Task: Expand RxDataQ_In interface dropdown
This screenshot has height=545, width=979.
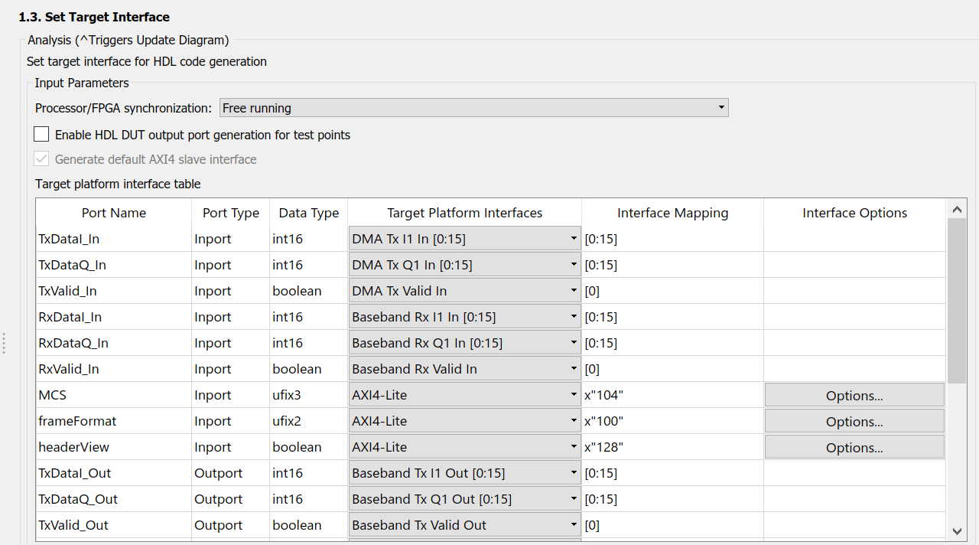Action: 464,343
